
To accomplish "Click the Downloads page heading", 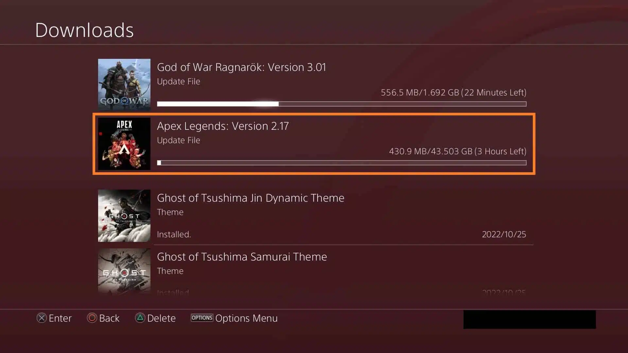I will [x=84, y=30].
